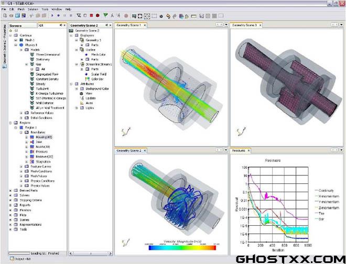Image resolution: width=346 pixels, height=264 pixels.
Task: Open the Output - G1 panel
Action: point(20,259)
